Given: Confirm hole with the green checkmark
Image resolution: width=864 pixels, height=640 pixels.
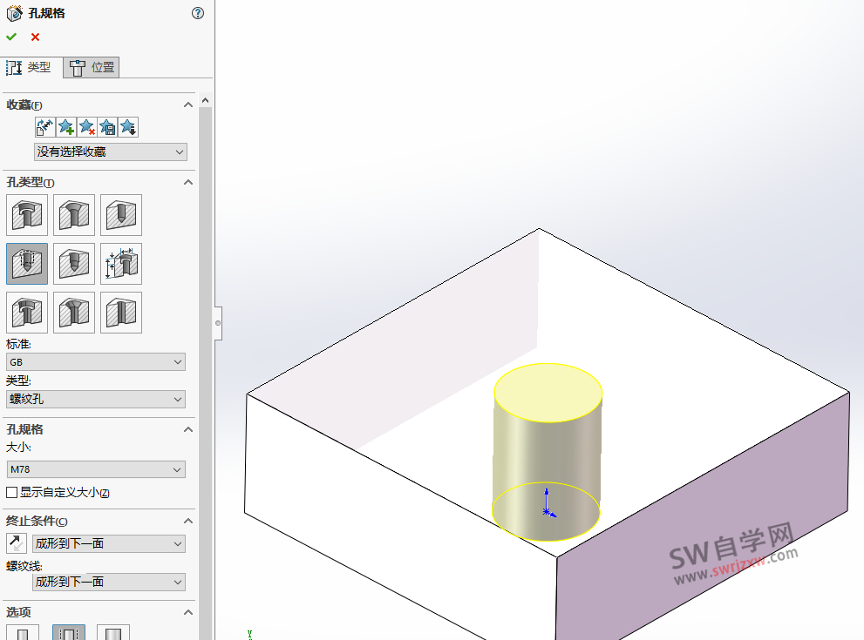Looking at the screenshot, I should 10,37.
